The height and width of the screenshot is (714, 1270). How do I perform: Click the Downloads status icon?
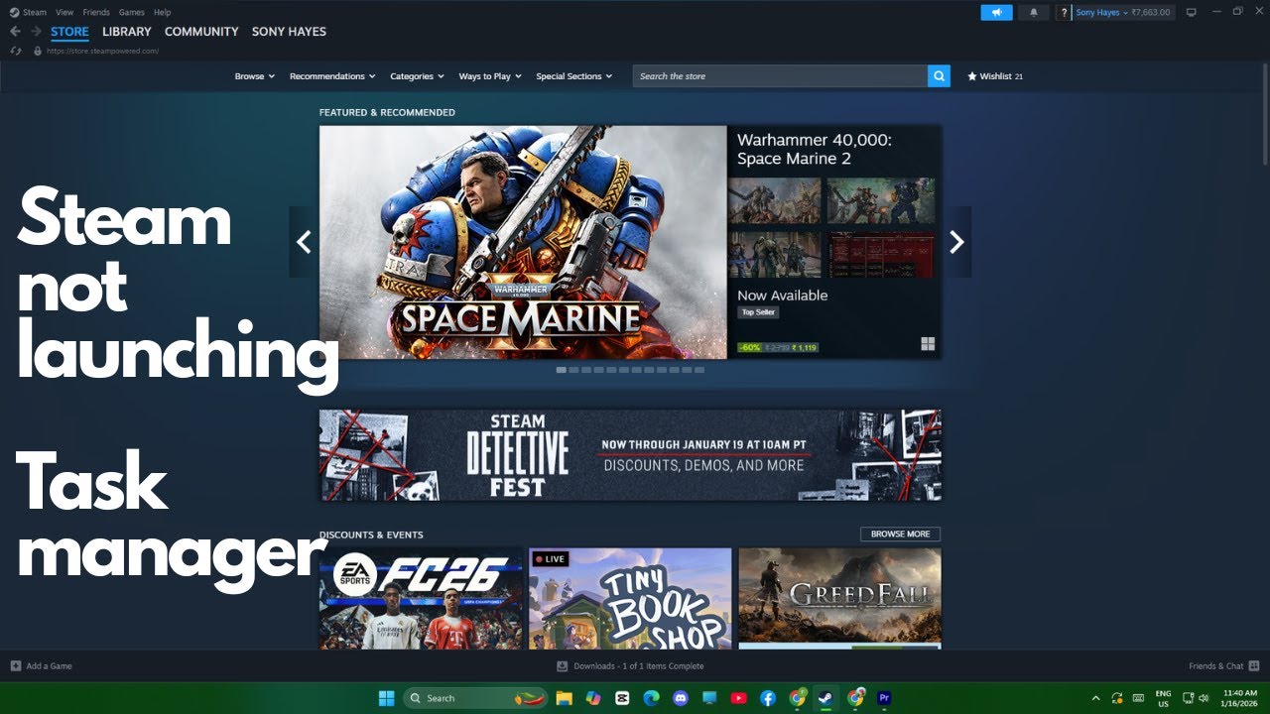point(563,666)
